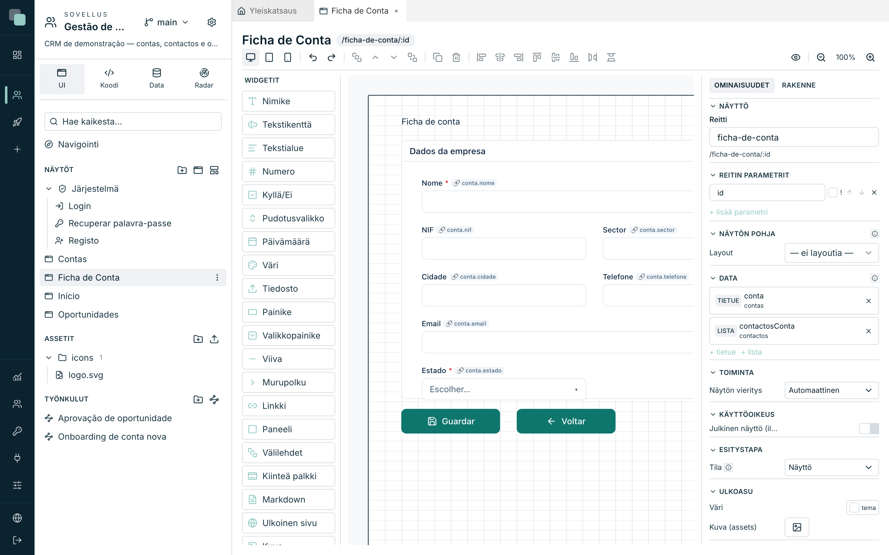Click zoom out magnifier icon

point(821,57)
